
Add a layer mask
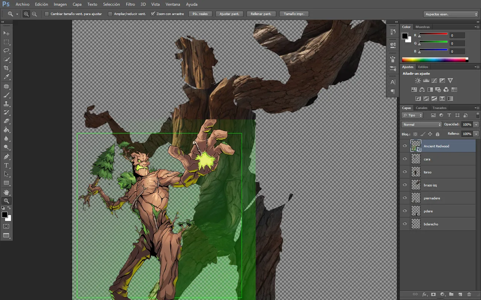click(x=433, y=294)
